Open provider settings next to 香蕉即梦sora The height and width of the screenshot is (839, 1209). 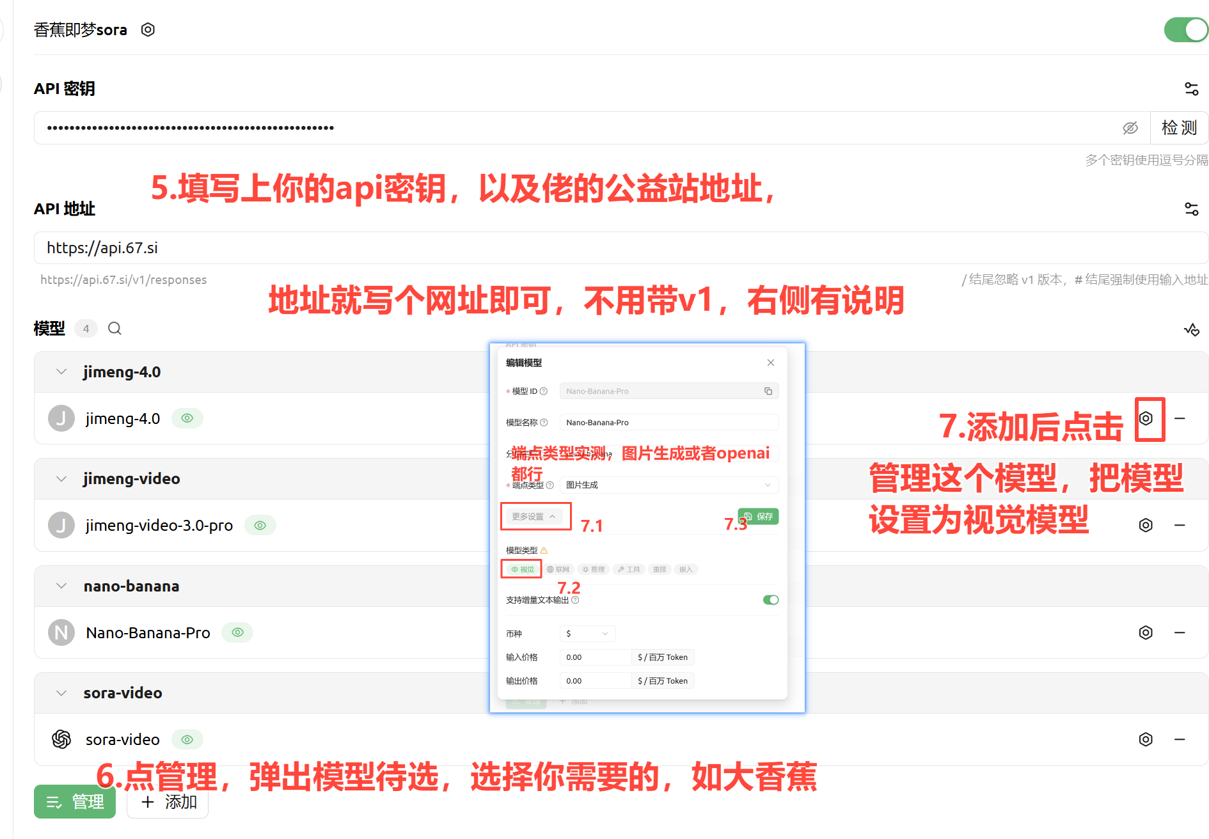click(x=148, y=29)
